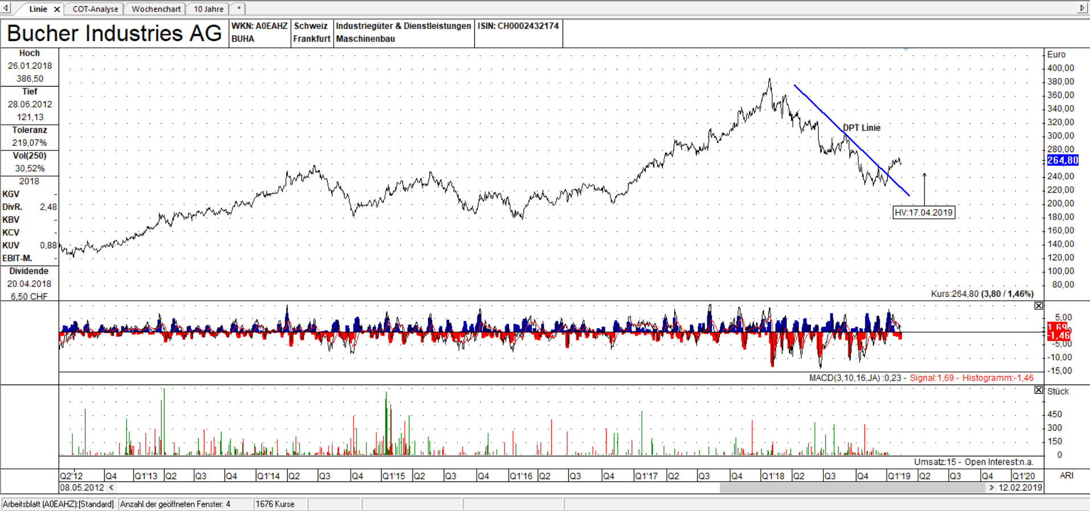Switch to the COT-Analyse tab
The height and width of the screenshot is (511, 1090).
coord(95,9)
